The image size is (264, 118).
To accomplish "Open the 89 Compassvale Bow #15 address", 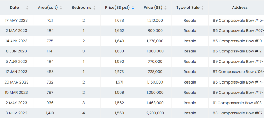I will (x=238, y=21).
